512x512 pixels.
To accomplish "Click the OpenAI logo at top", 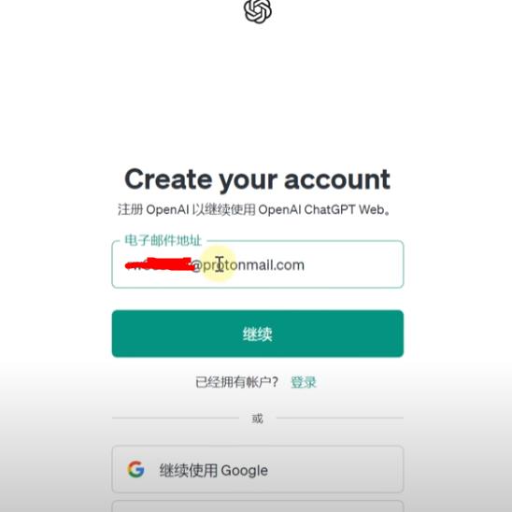I will pyautogui.click(x=258, y=11).
